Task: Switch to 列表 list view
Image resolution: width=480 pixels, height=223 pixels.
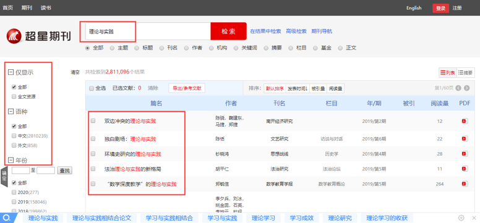Action: click(448, 73)
